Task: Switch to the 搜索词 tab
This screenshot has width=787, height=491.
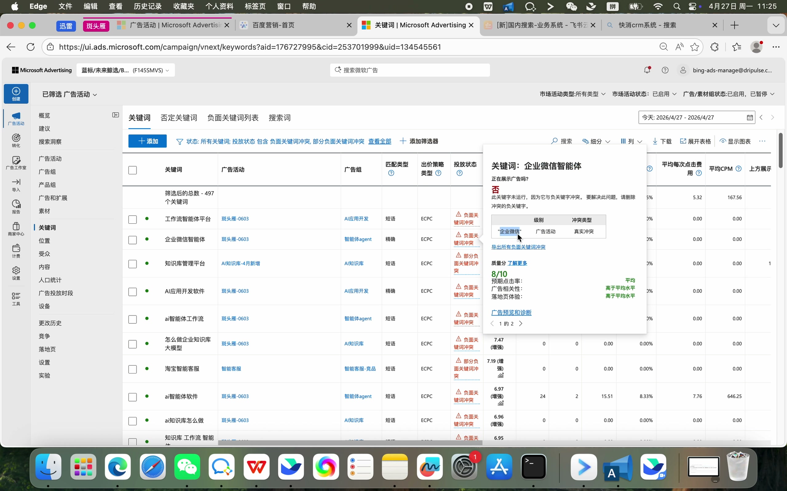Action: [280, 118]
